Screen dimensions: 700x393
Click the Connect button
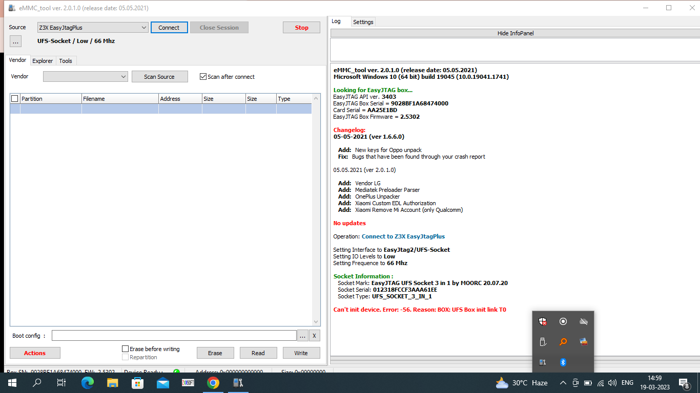169,28
